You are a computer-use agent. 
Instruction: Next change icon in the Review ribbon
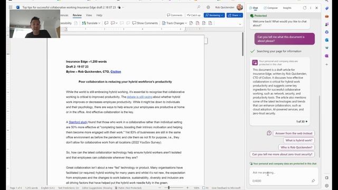coord(210,23)
